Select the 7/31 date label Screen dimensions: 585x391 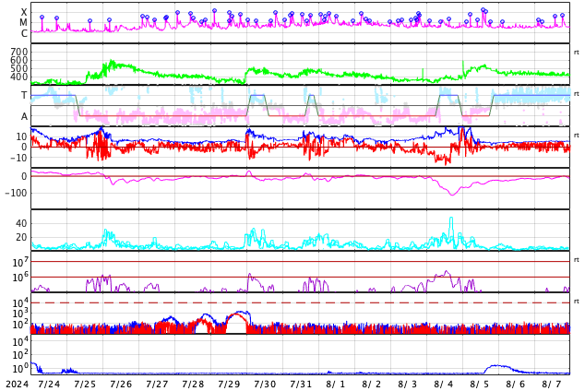(x=301, y=385)
